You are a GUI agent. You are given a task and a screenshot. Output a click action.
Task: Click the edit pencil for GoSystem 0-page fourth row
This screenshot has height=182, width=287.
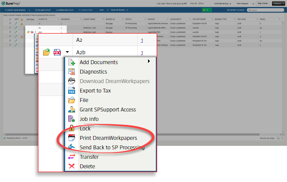[16, 36]
